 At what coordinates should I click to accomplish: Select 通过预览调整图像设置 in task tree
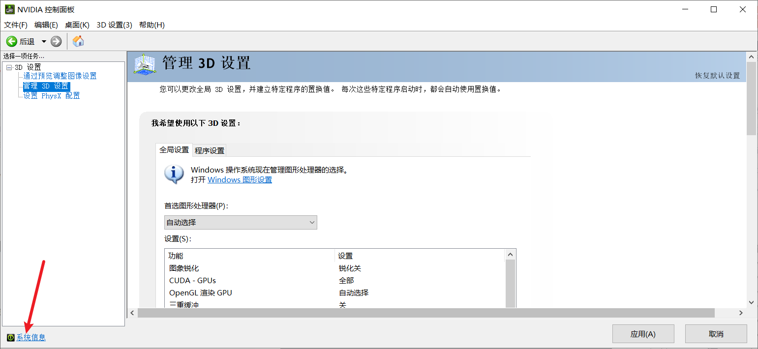click(60, 76)
